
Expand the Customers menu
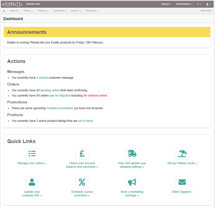click(60, 10)
